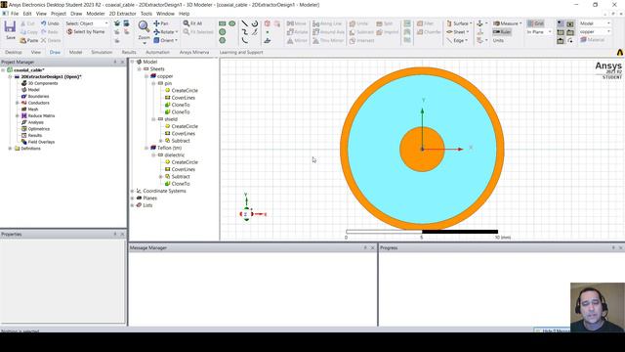Click the Undo button

(x=50, y=23)
